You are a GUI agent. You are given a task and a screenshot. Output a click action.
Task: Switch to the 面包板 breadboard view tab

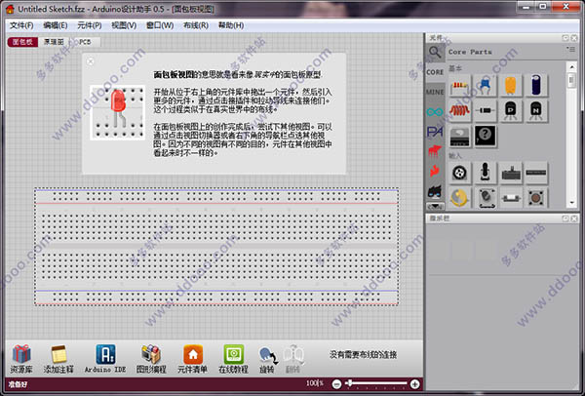coord(22,42)
